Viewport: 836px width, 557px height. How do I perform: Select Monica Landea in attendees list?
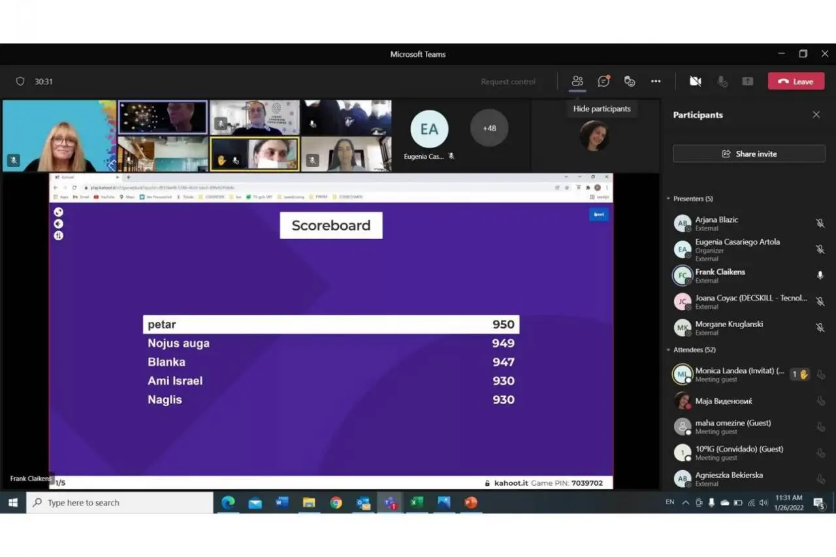pos(748,374)
